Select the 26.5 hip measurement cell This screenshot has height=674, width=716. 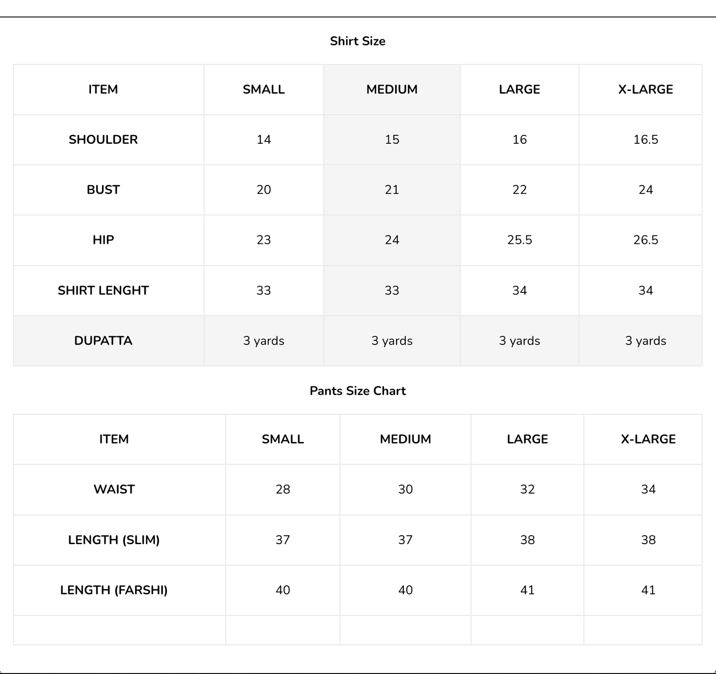click(645, 240)
